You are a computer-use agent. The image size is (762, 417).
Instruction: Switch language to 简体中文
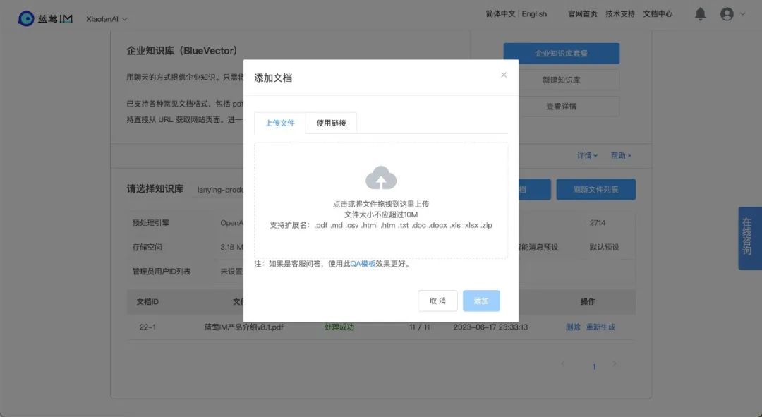pos(500,13)
